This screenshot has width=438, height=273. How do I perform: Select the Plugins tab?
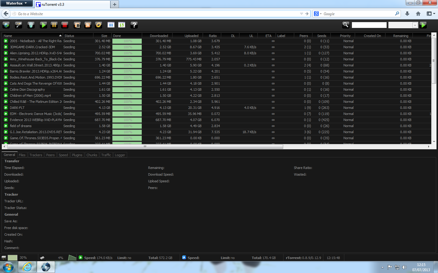(77, 155)
